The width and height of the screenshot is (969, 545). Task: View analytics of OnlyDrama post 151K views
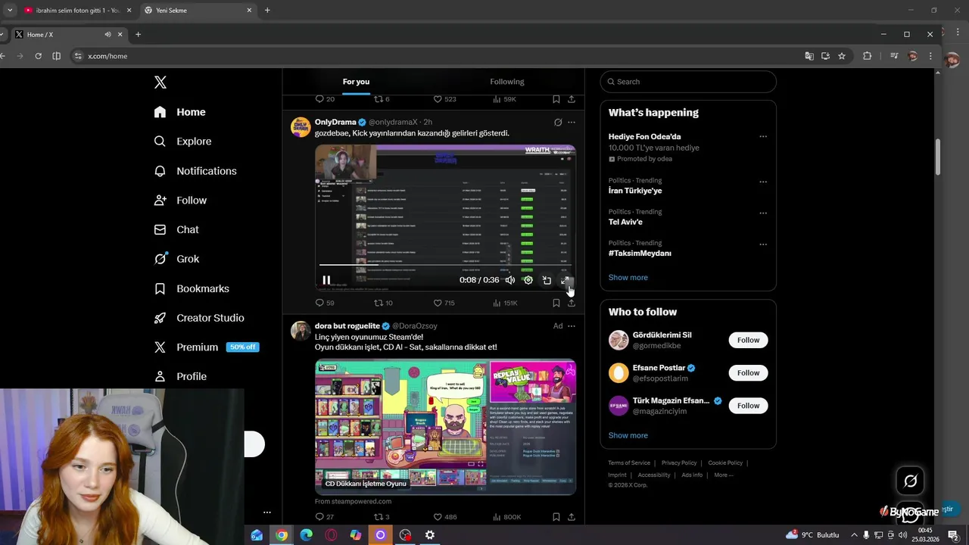pos(505,303)
